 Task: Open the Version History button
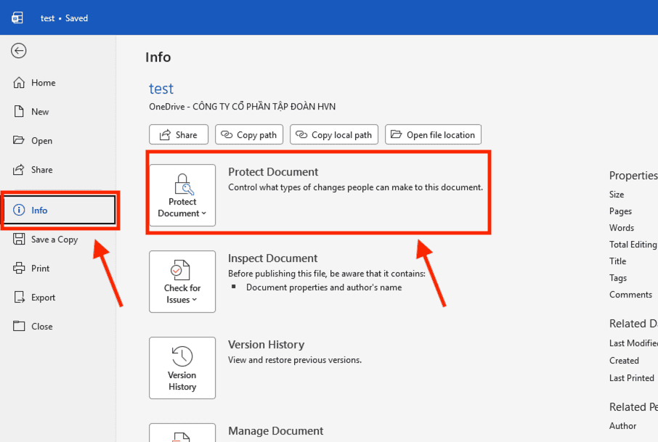point(182,368)
